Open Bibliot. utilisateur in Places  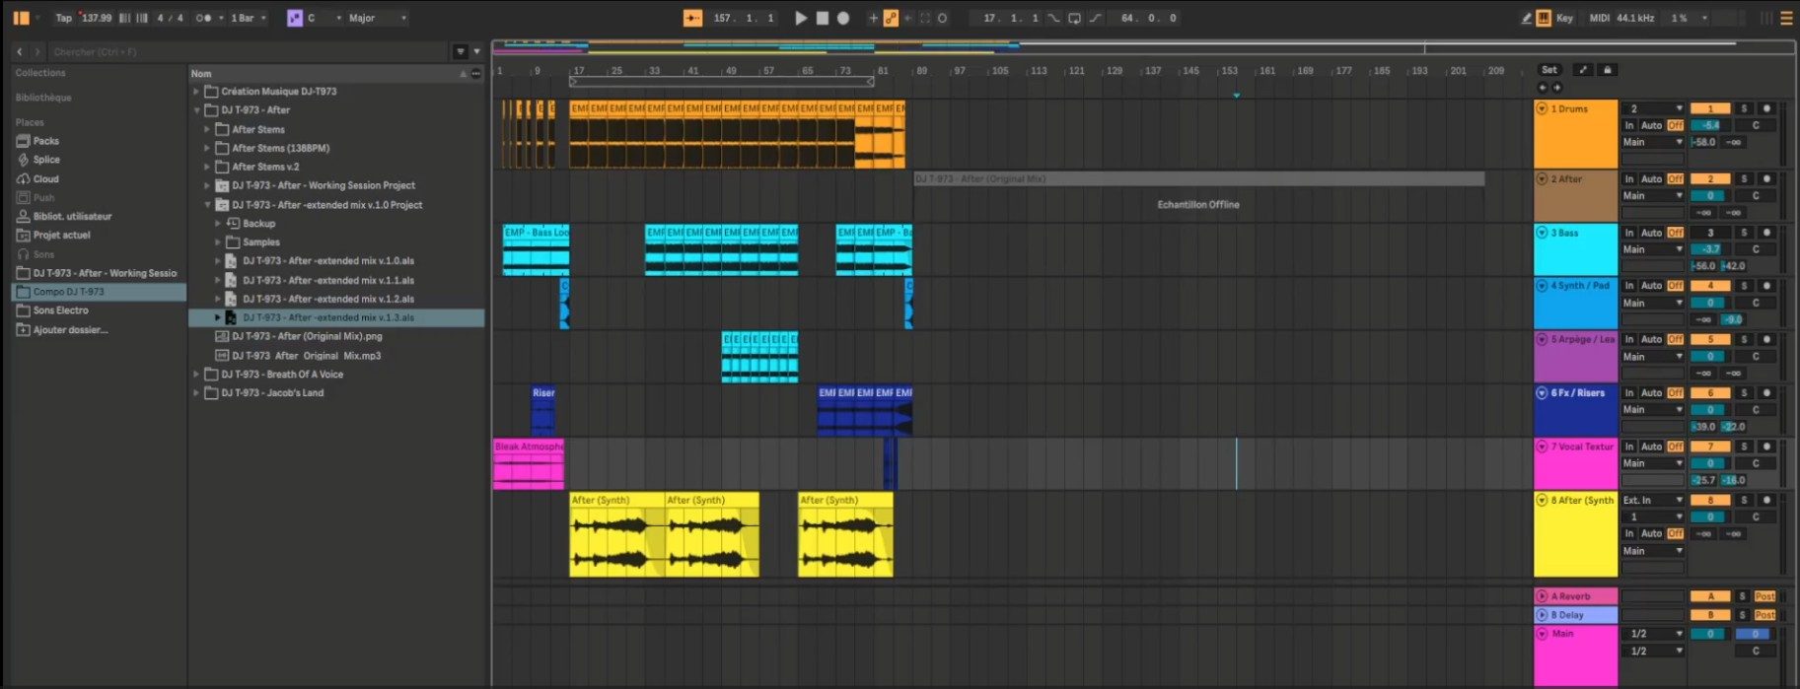(x=72, y=216)
